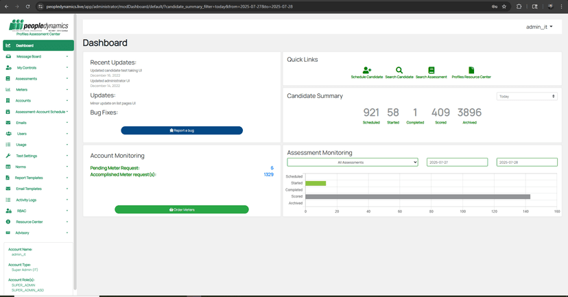Click the Emails envelope icon
568x297 pixels.
8,123
